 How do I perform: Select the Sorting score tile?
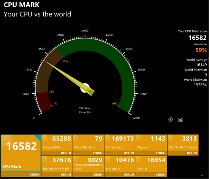coord(152,164)
